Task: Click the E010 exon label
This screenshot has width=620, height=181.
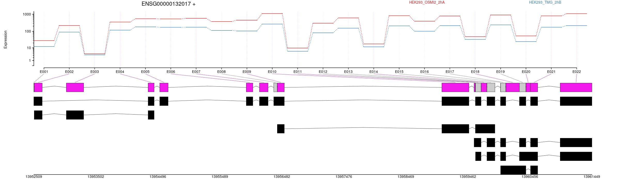Action: click(272, 72)
